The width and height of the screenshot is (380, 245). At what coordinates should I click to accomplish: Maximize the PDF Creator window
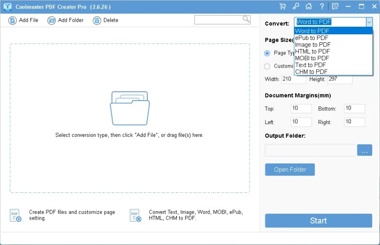[361, 7]
